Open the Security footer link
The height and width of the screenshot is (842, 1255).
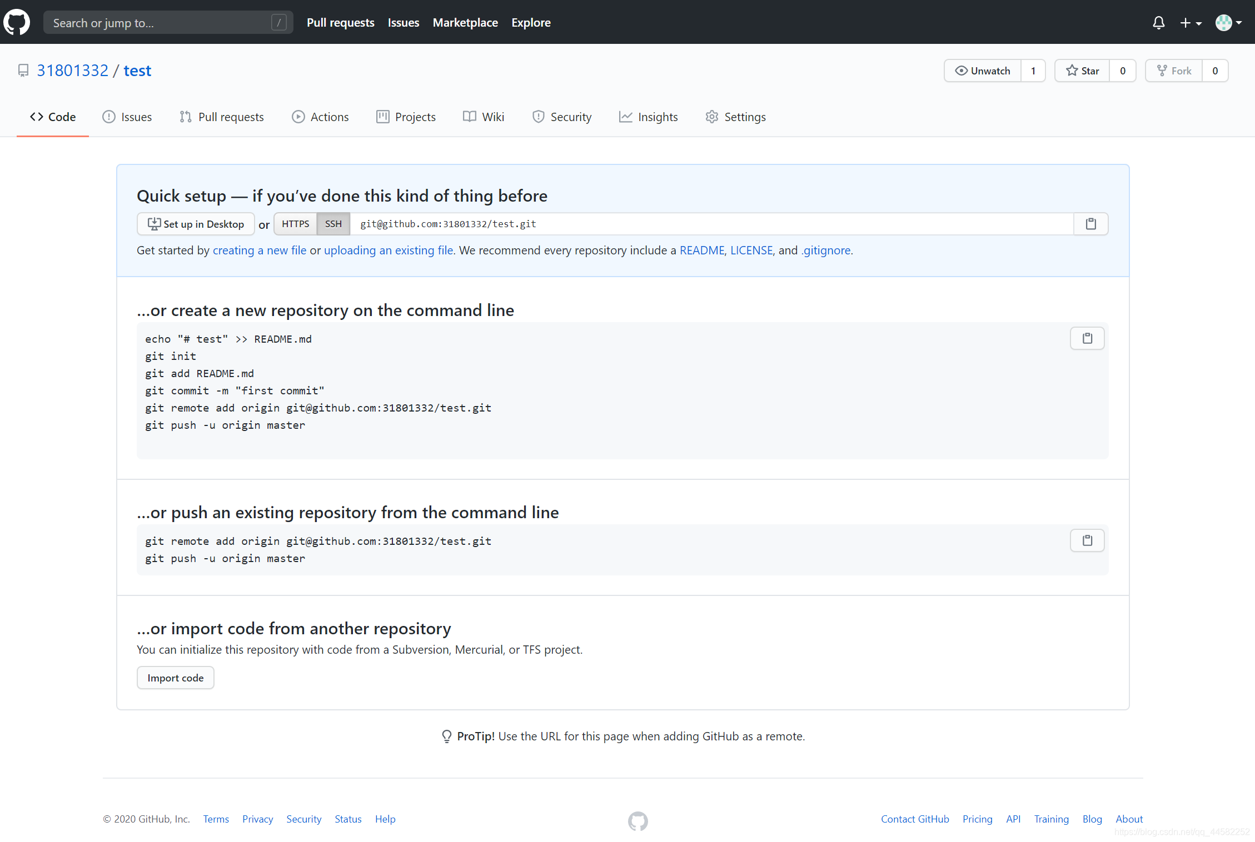click(304, 819)
